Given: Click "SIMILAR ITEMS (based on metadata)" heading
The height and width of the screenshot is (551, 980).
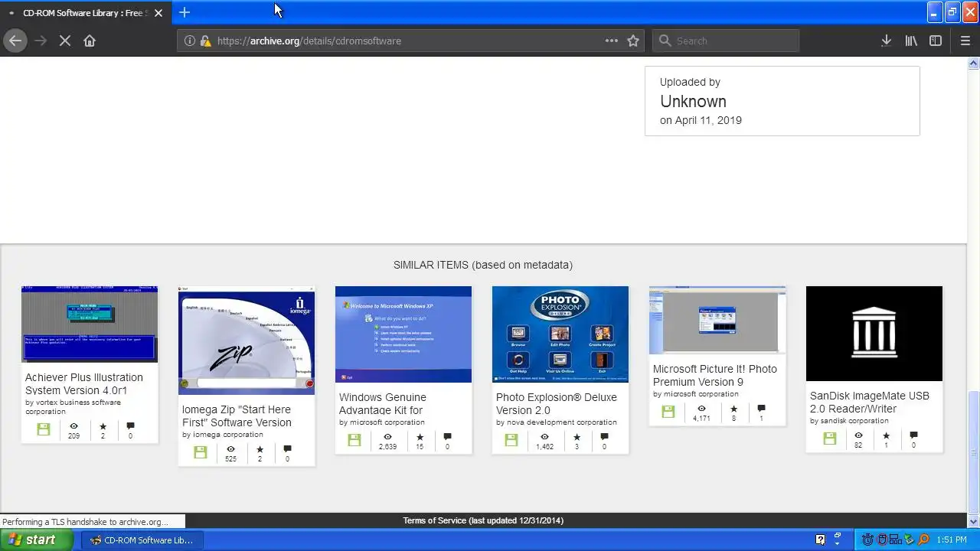Looking at the screenshot, I should pos(483,265).
